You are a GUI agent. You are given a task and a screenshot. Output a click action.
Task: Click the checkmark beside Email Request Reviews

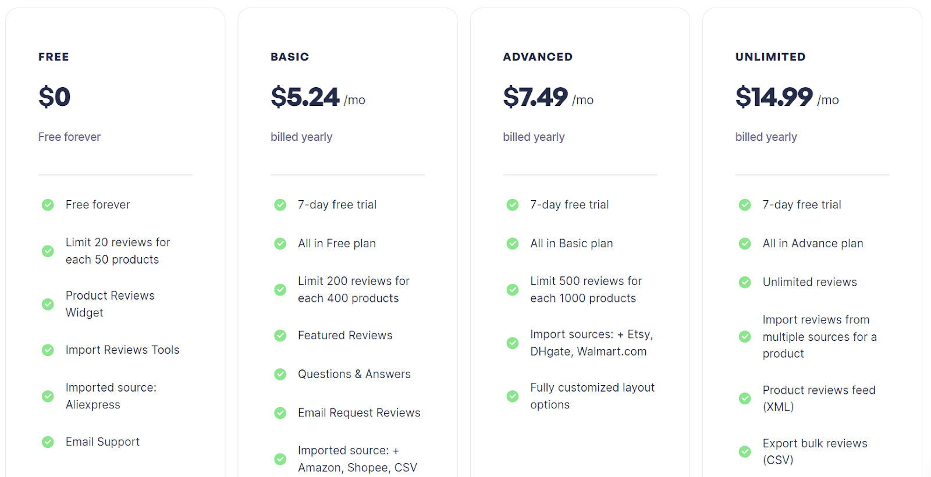pyautogui.click(x=280, y=413)
